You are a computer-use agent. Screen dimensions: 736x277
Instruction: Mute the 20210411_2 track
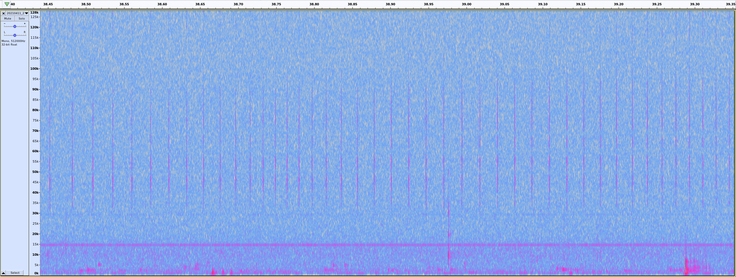[8, 19]
